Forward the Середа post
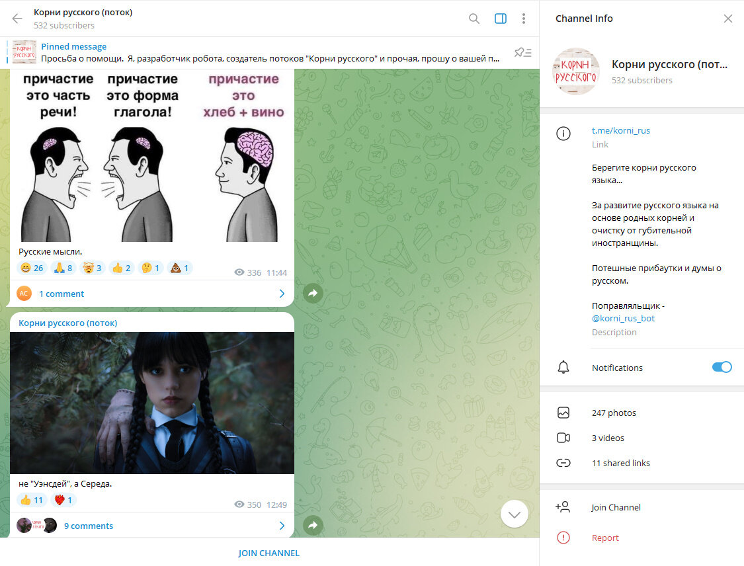 coord(313,525)
